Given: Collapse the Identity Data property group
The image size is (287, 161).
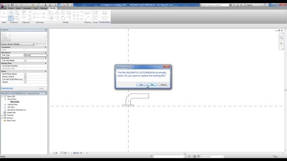Looking at the screenshot, I should (x=46, y=64).
